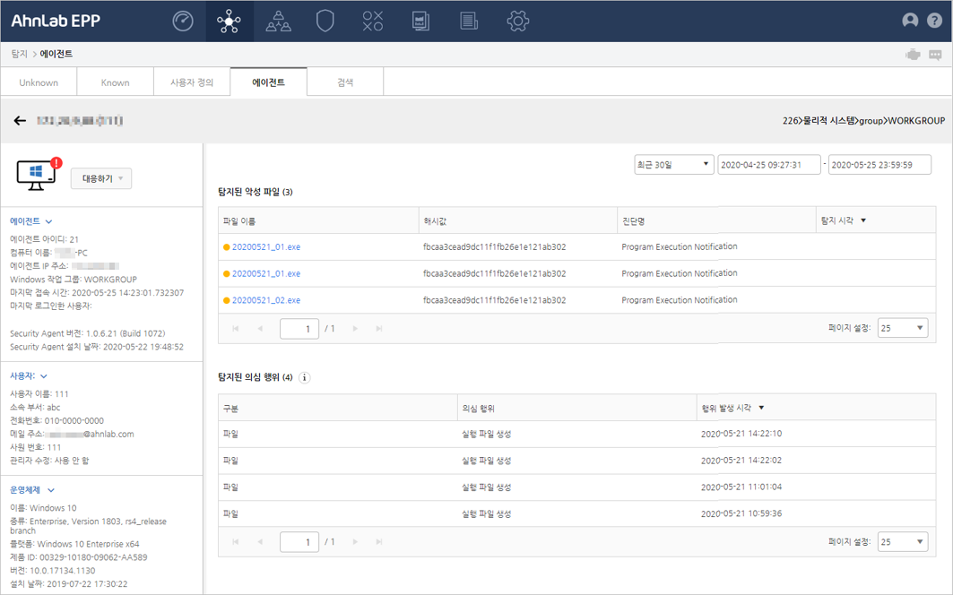Open the dashboard gauge icon in top navigation

point(183,21)
